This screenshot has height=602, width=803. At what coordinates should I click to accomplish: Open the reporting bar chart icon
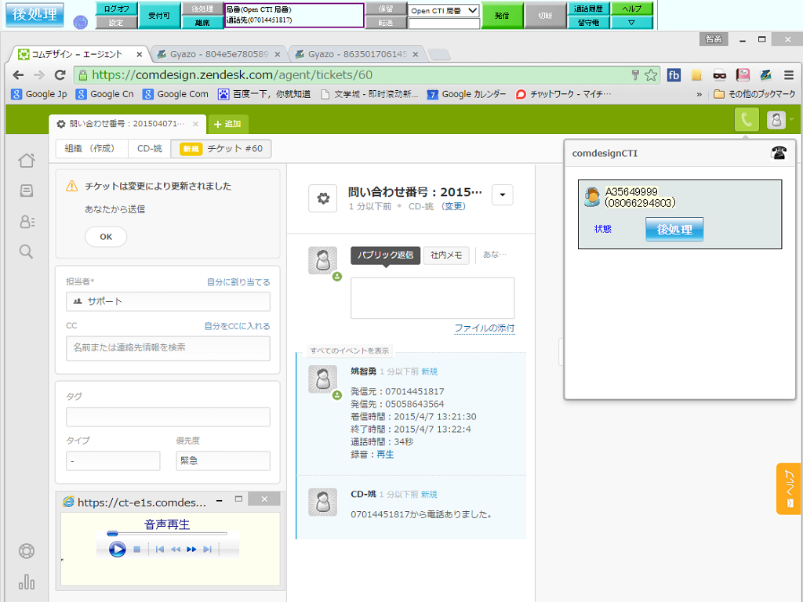tap(27, 582)
